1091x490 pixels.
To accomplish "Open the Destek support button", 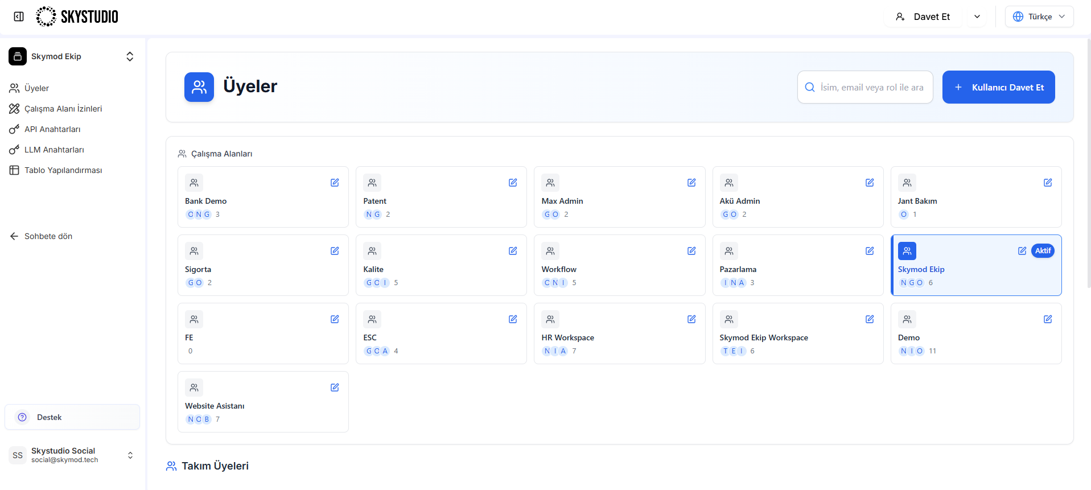I will tap(72, 417).
